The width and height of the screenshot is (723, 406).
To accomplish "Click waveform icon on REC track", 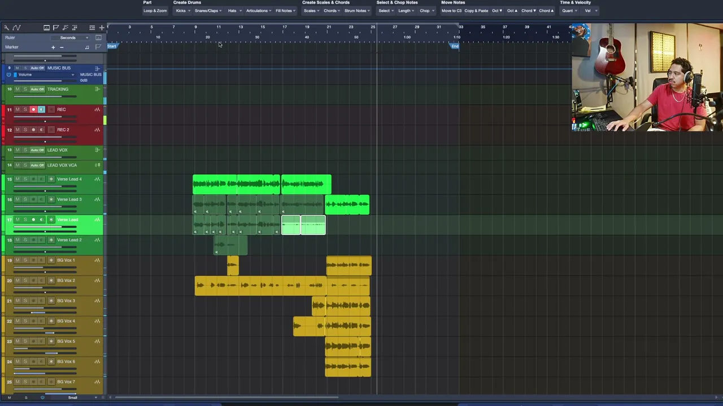I will [97, 109].
